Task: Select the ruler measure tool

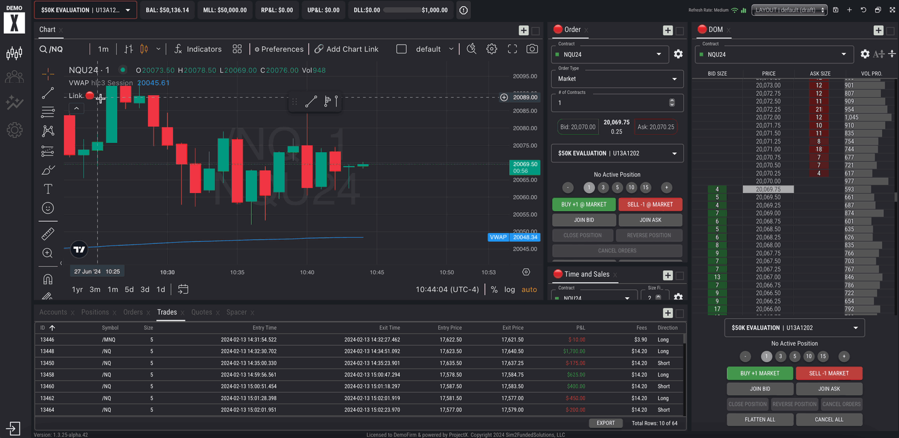Action: click(48, 234)
